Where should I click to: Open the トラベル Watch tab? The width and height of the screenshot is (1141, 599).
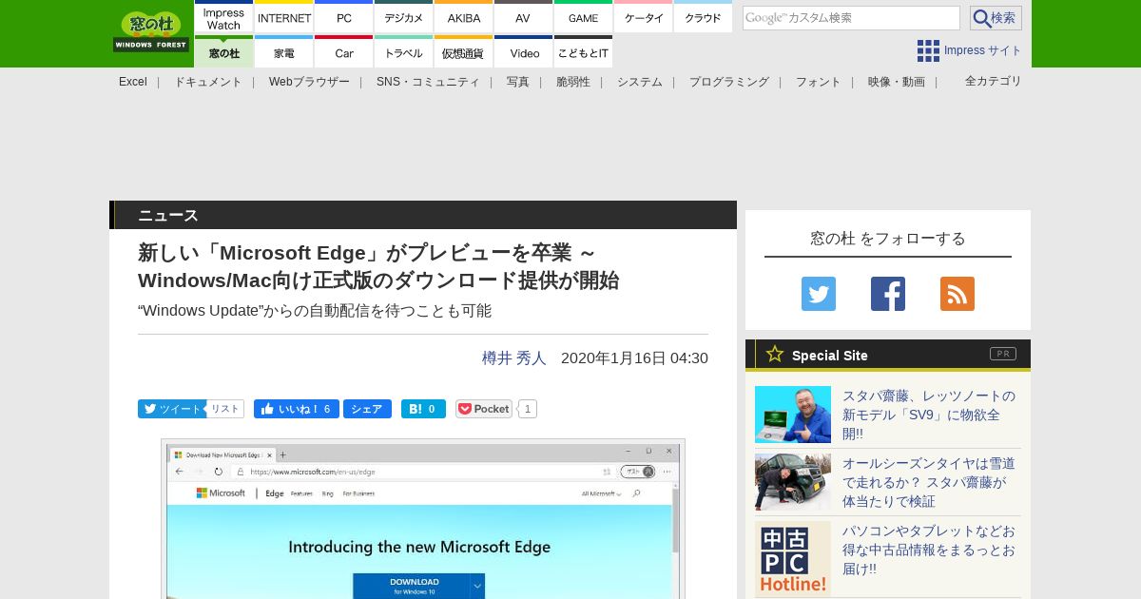403,51
